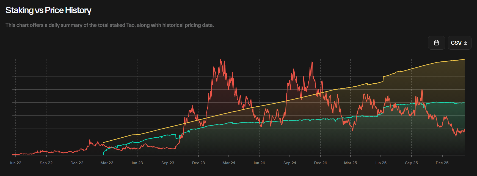Click the download arrow icon beside CSV

click(x=466, y=43)
